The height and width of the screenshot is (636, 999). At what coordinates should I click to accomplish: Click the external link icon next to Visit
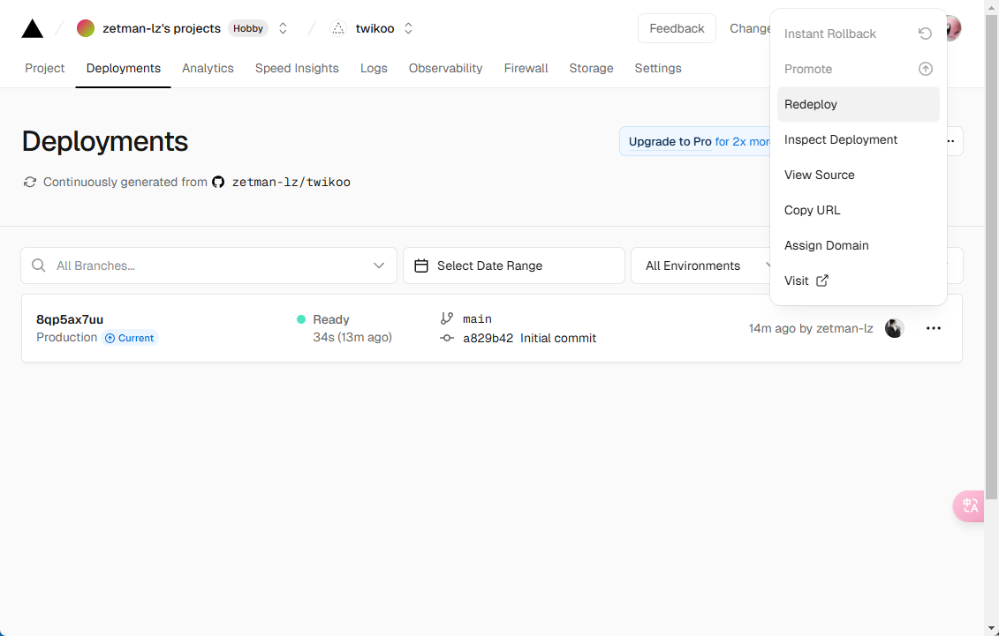coord(821,281)
